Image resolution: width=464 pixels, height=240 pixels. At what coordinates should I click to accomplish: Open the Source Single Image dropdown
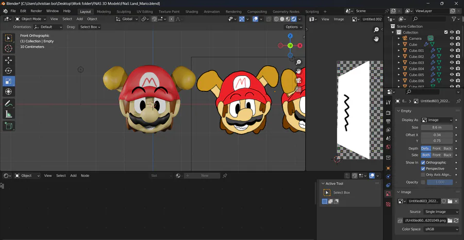pyautogui.click(x=441, y=212)
